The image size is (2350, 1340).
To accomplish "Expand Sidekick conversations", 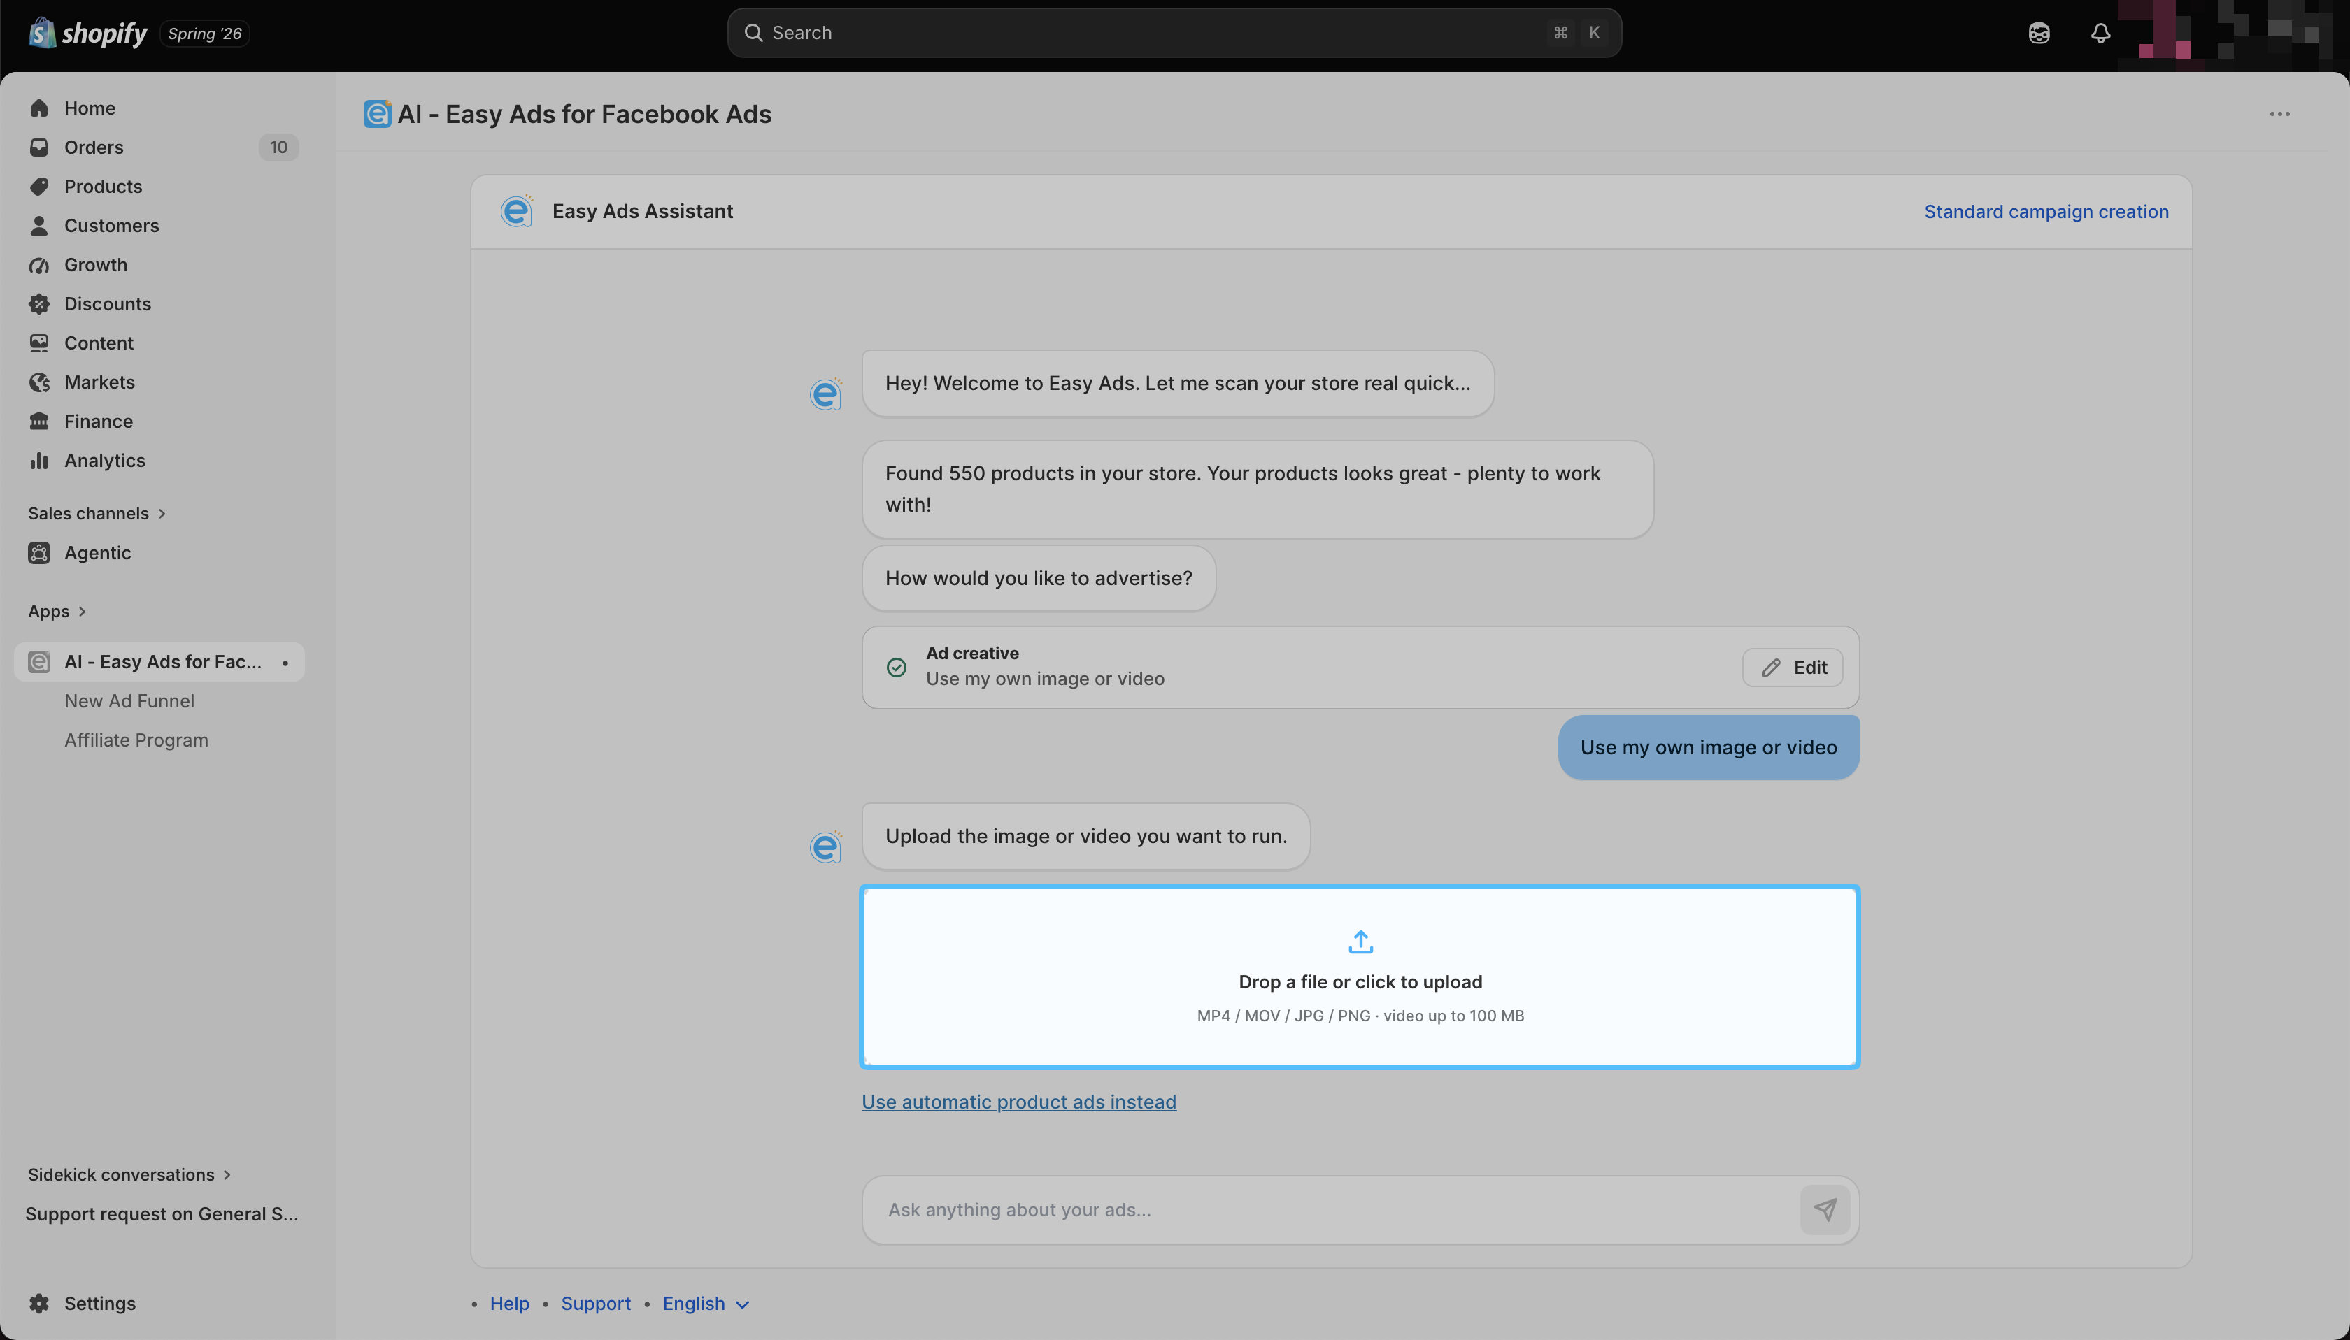I will (129, 1174).
